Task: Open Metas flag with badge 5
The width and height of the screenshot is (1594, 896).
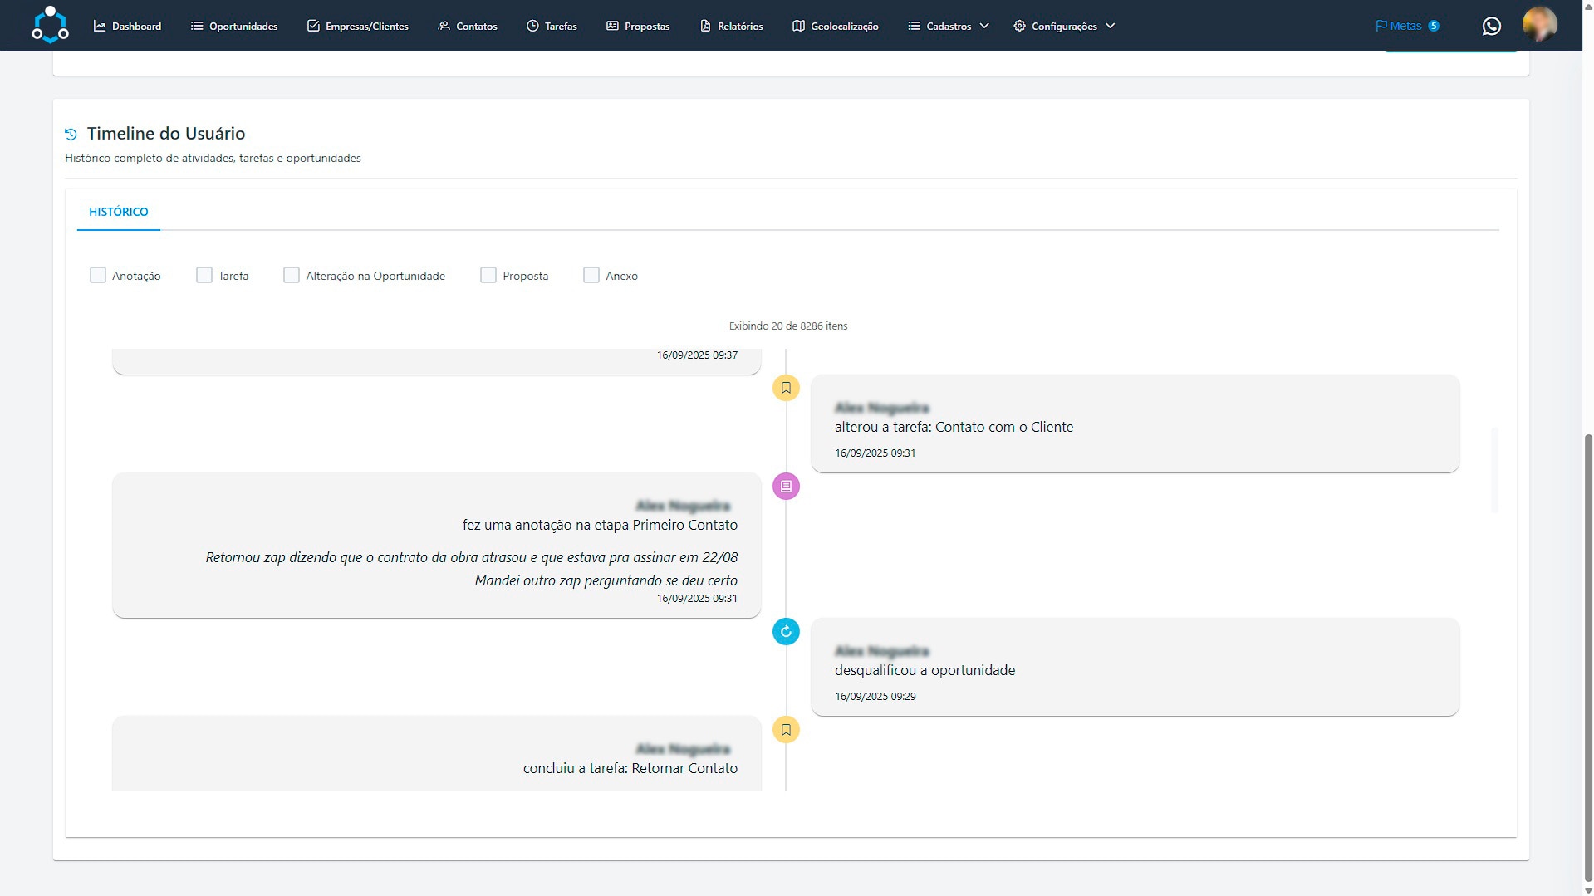Action: tap(1406, 26)
